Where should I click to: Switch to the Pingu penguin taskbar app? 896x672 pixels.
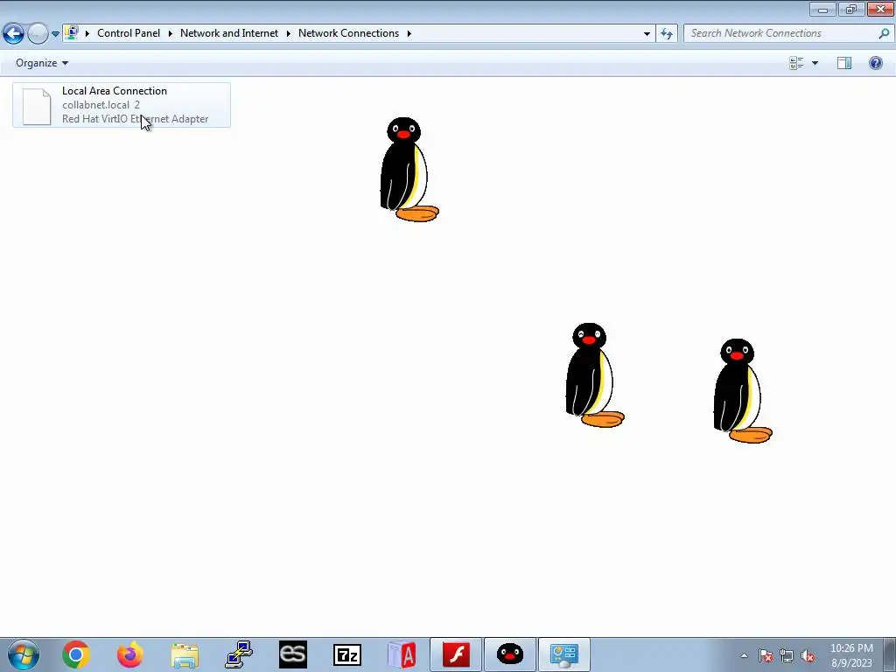510,654
